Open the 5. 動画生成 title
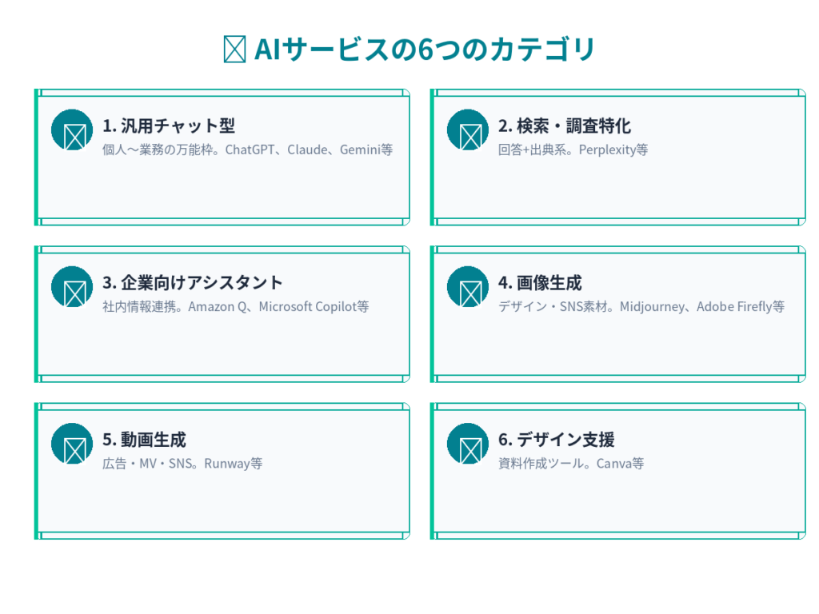The height and width of the screenshot is (614, 819). 144,439
